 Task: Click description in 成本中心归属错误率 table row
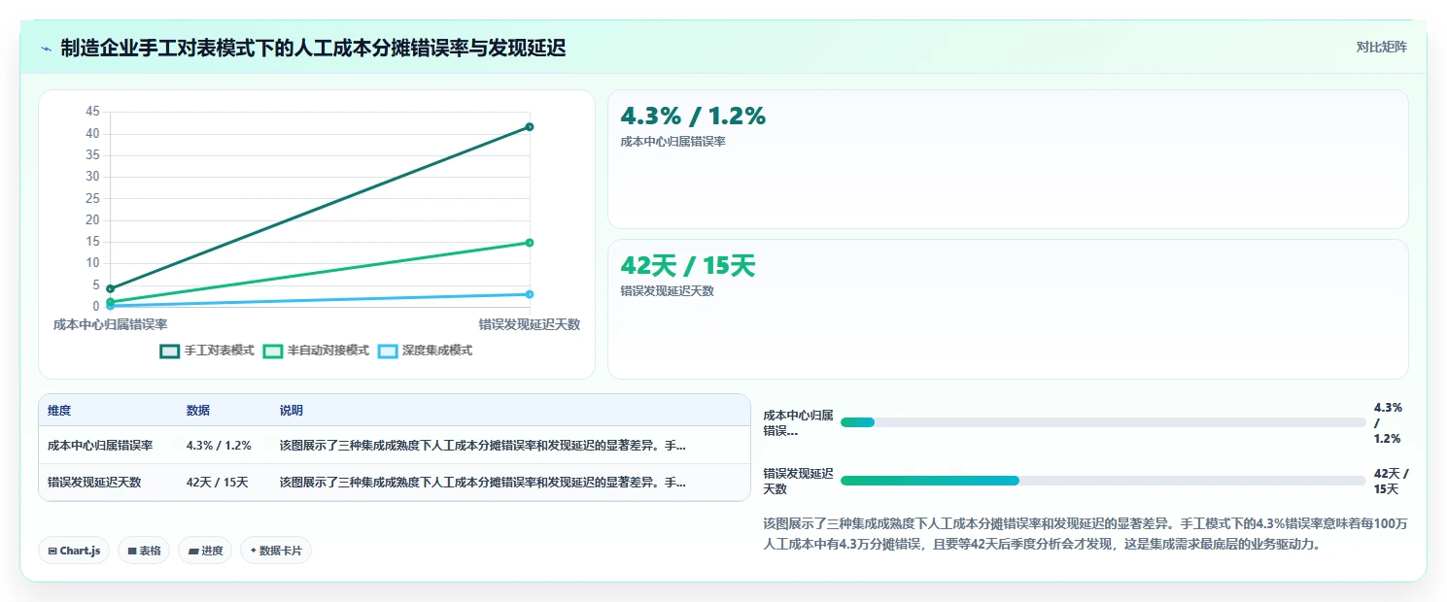pos(483,446)
